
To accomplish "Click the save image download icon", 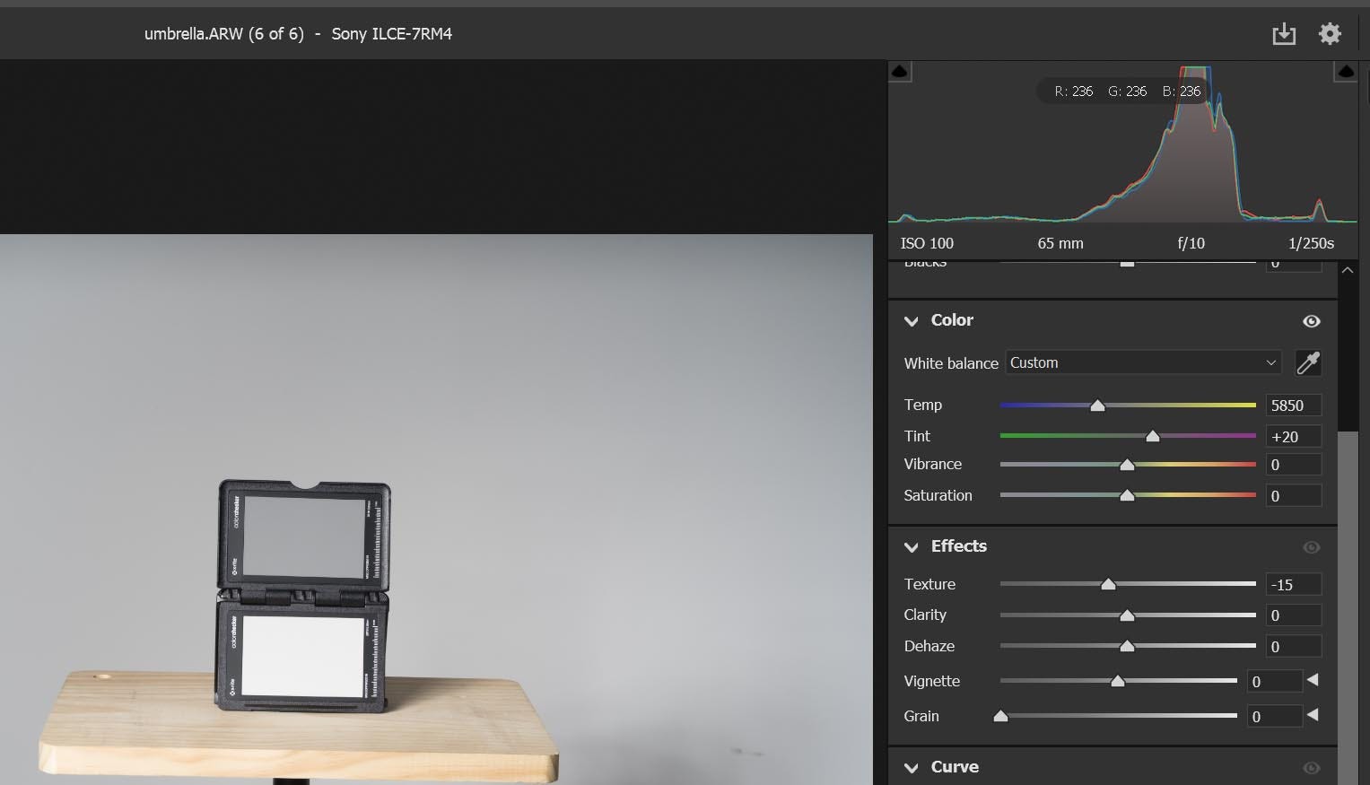I will 1284,34.
